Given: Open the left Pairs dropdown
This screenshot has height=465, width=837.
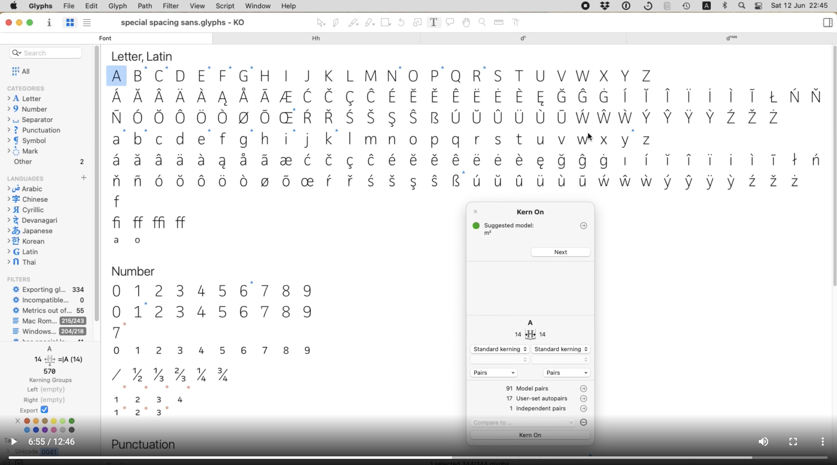Looking at the screenshot, I should tap(494, 373).
